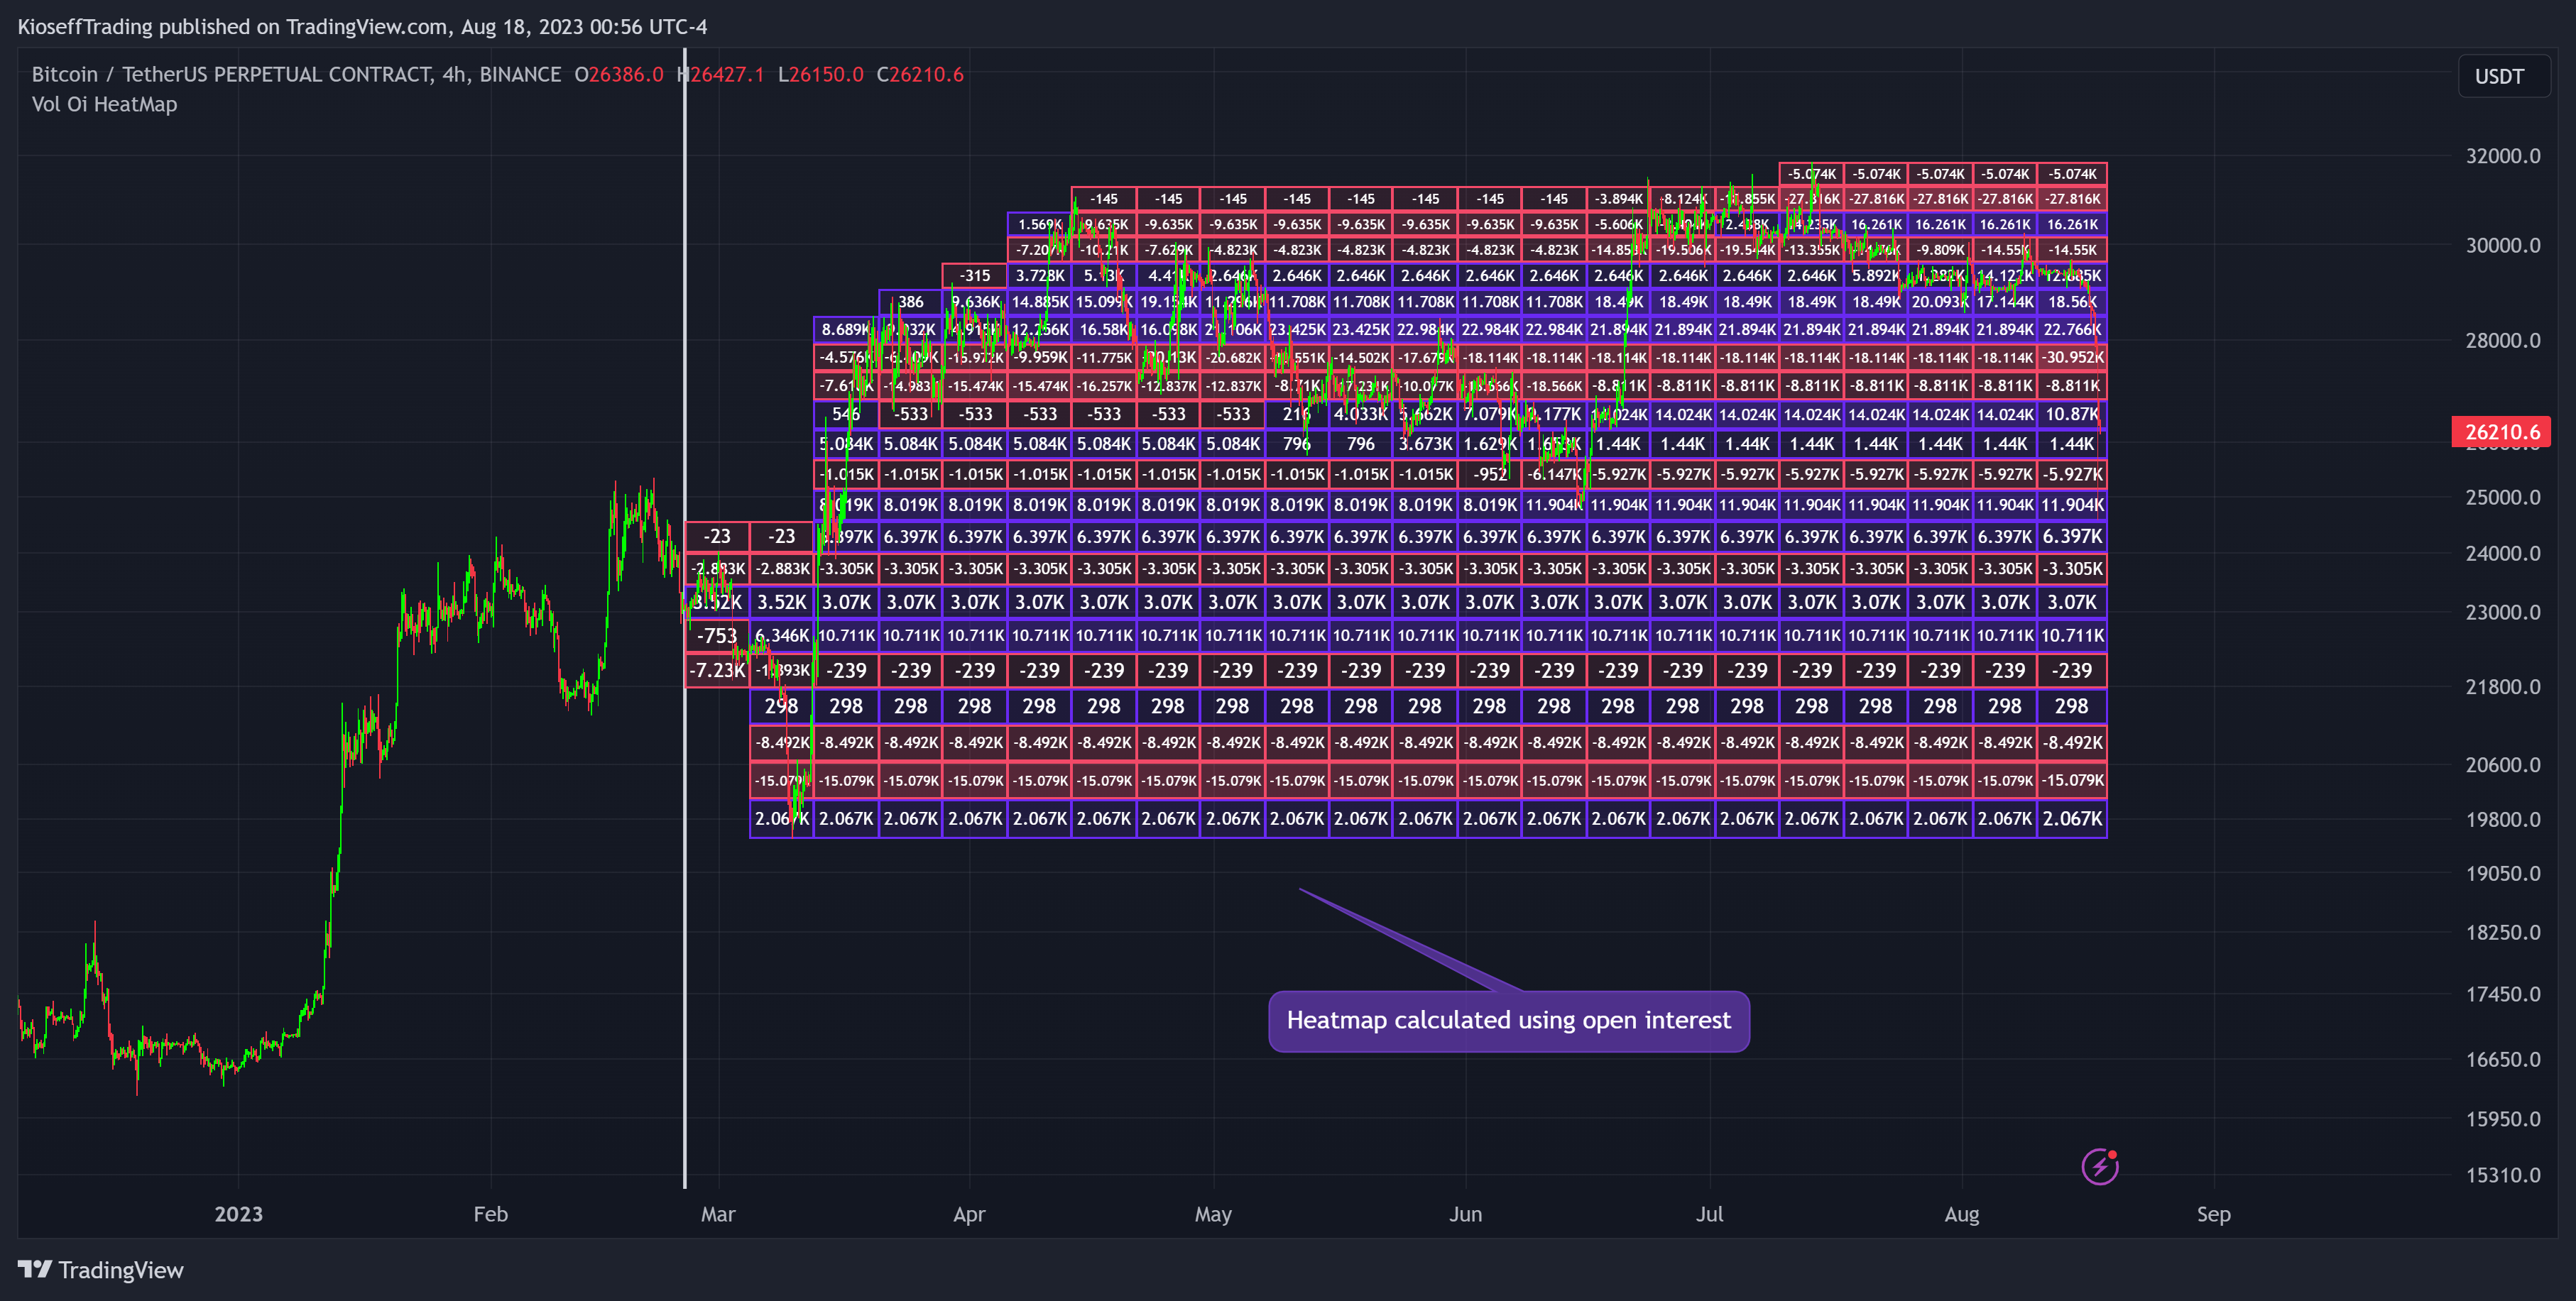This screenshot has height=1301, width=2576.
Task: Select the Vol Oi HeatMap indicator title
Action: [104, 104]
